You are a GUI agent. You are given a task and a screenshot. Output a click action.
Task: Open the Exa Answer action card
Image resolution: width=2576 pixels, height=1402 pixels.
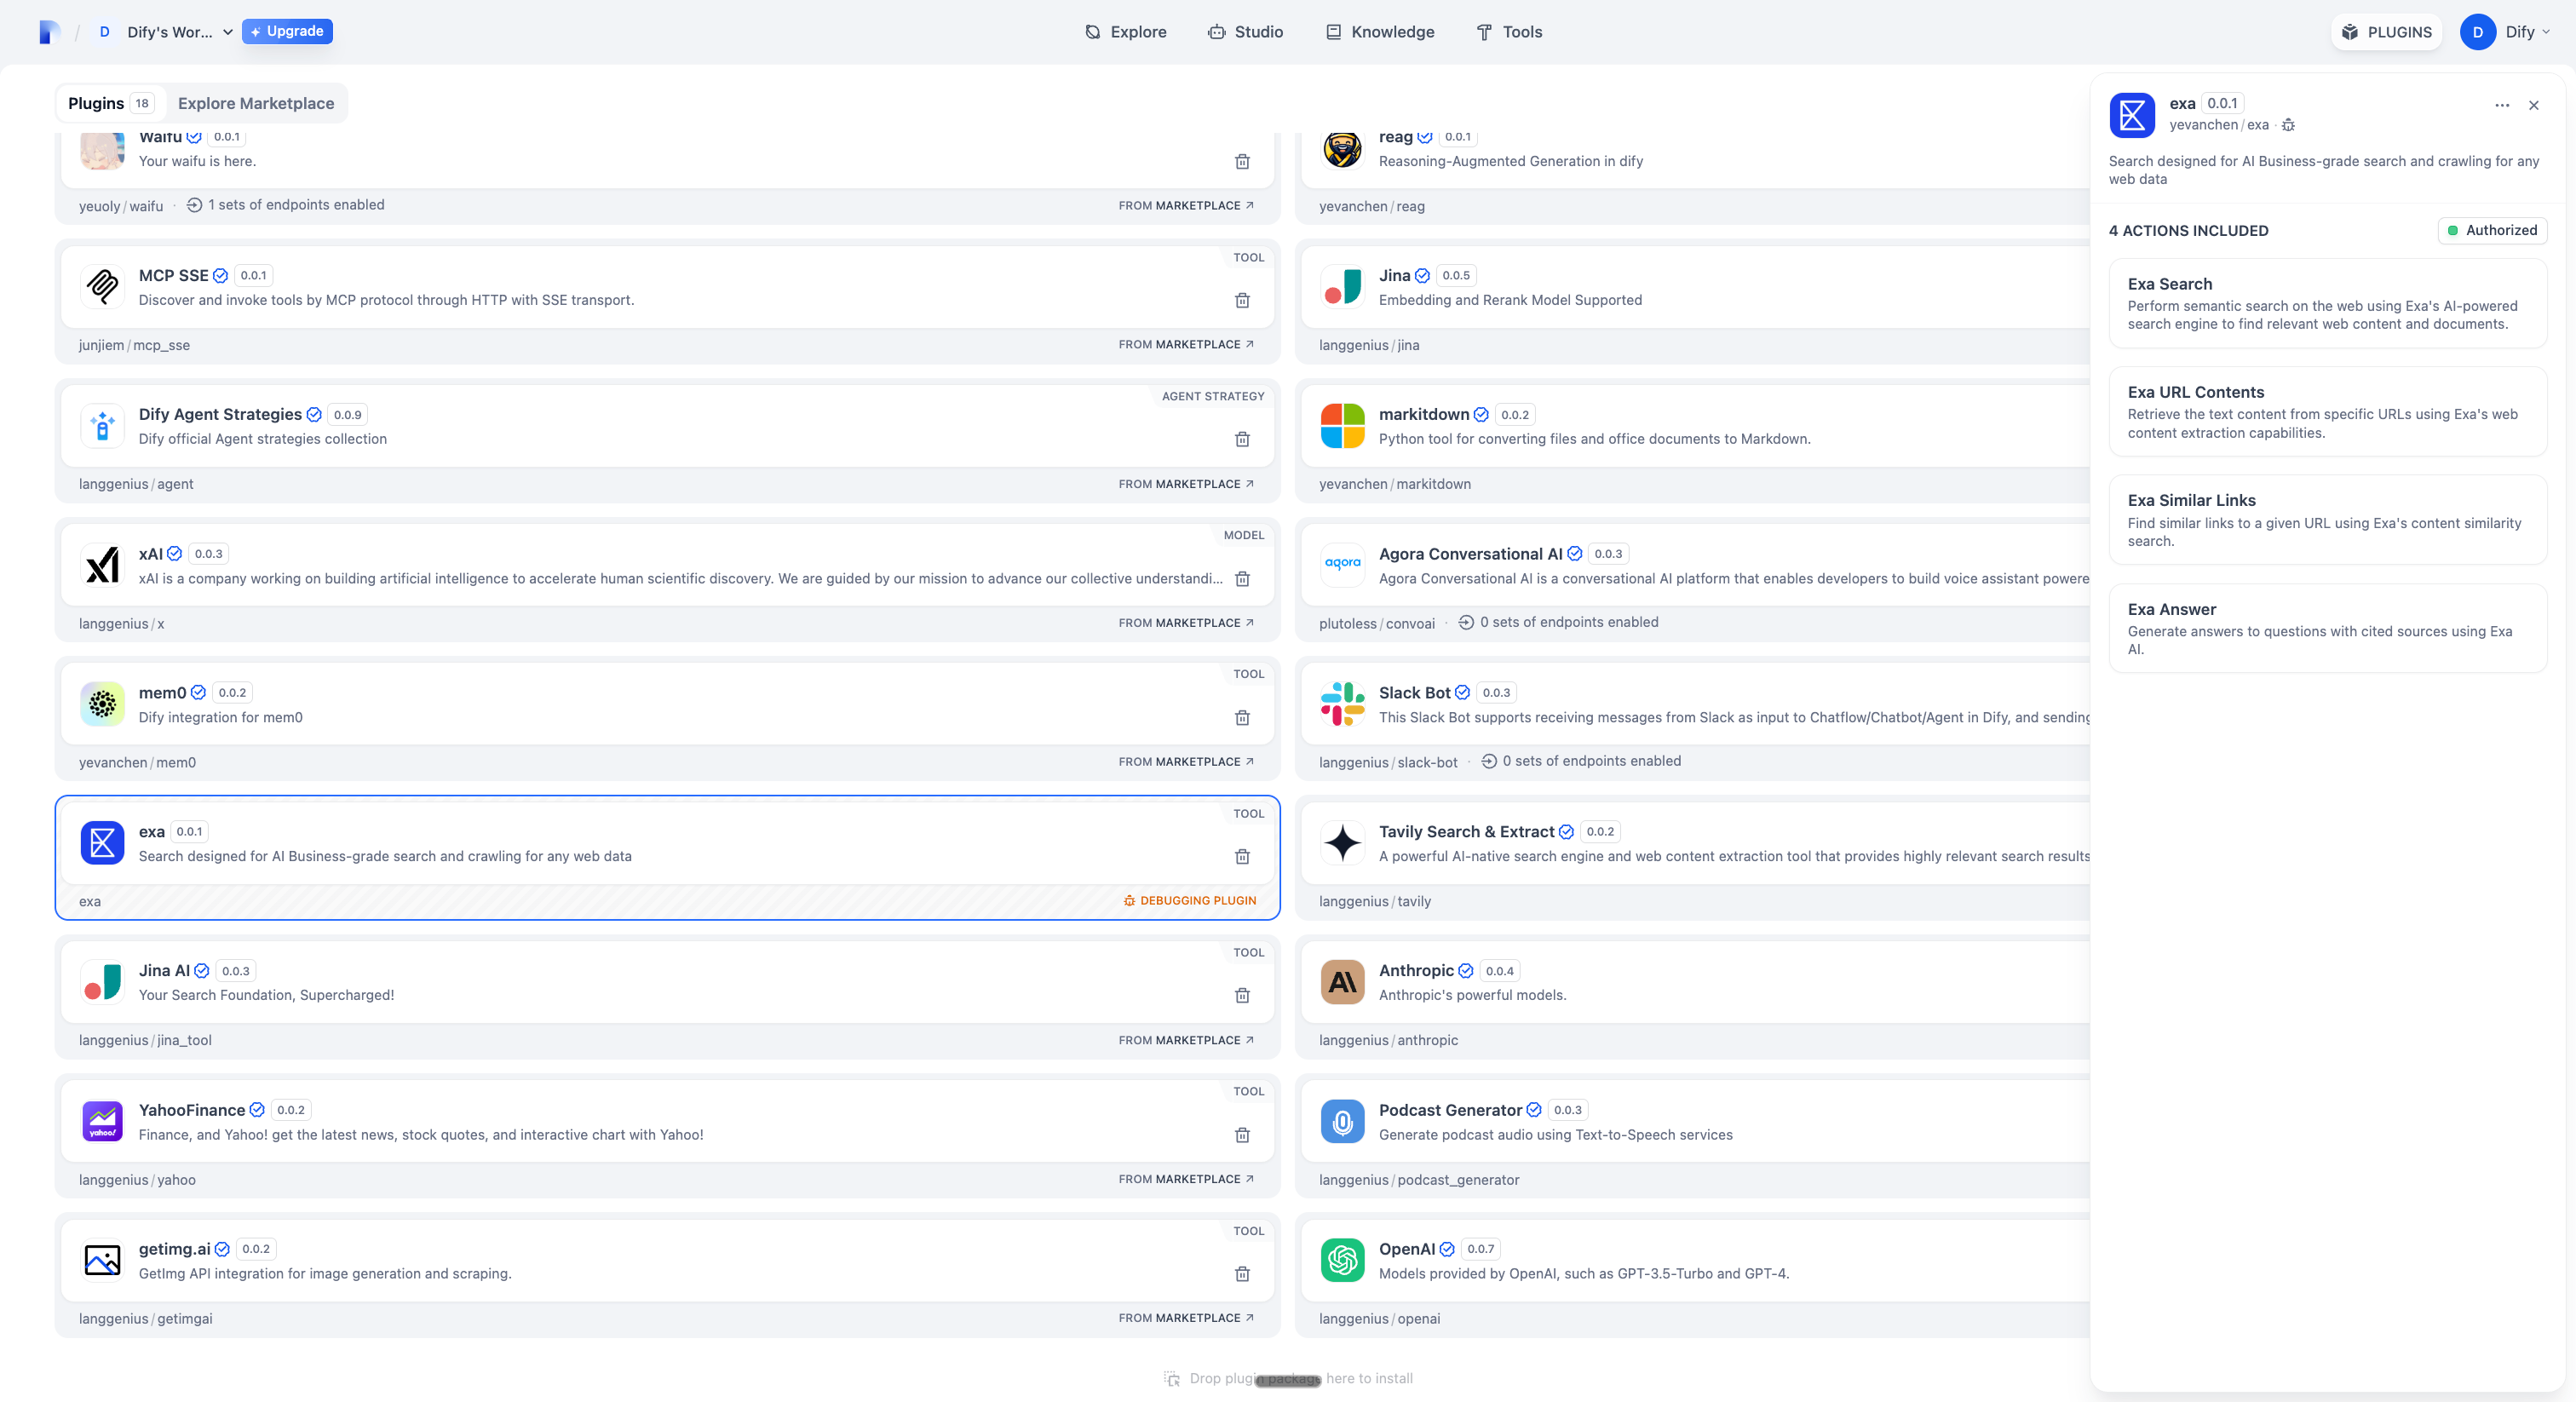point(2327,628)
